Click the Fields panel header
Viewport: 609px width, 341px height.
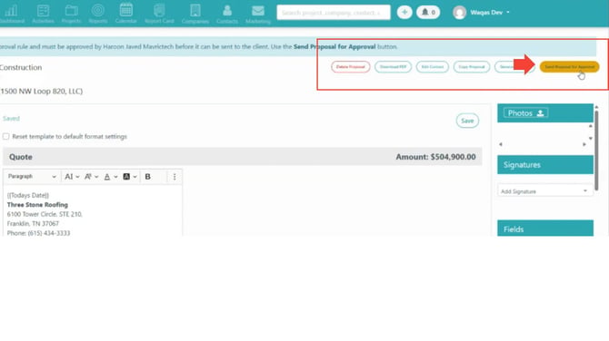coord(544,229)
